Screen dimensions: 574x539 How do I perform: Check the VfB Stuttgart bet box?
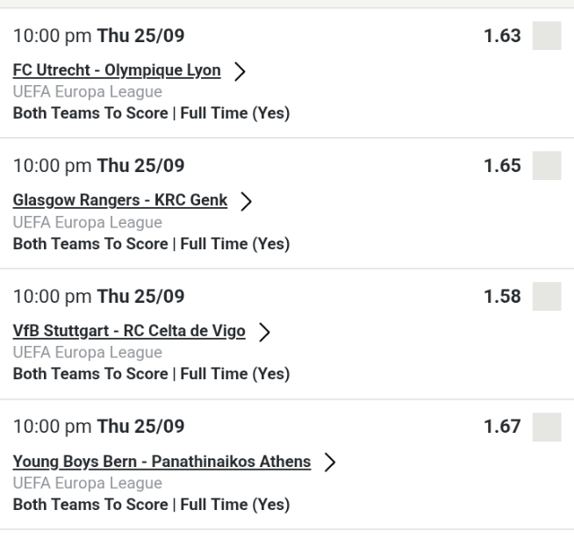coord(547,297)
